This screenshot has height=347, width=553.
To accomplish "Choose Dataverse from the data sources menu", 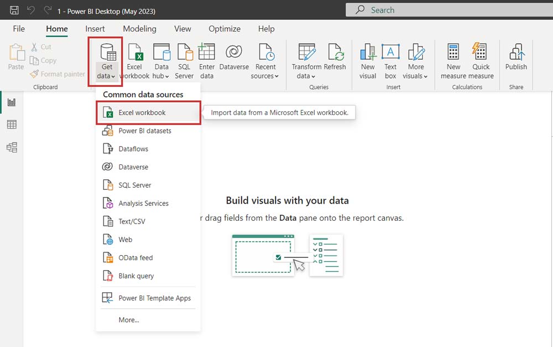I will click(x=148, y=167).
